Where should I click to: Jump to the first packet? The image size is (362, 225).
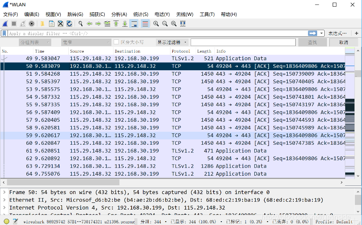116,23
